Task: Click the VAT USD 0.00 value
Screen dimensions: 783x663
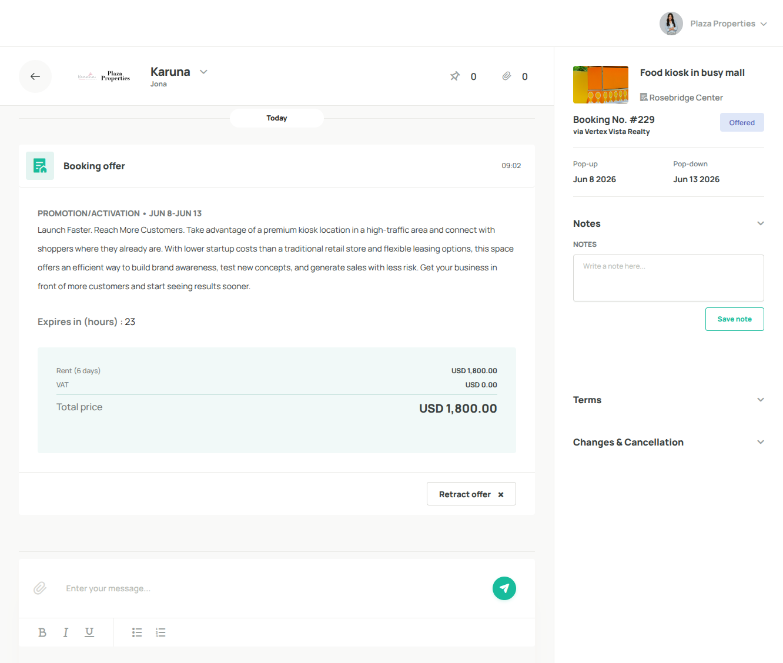Action: [x=481, y=385]
